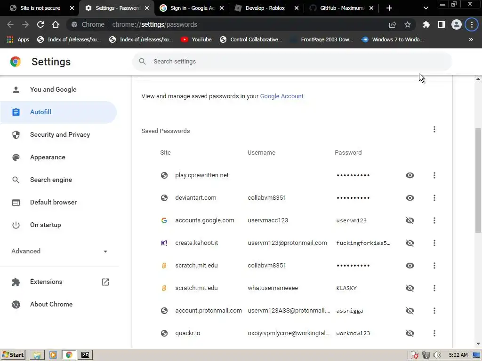Image resolution: width=482 pixels, height=361 pixels.
Task: Open the On startup settings
Action: pos(58,225)
